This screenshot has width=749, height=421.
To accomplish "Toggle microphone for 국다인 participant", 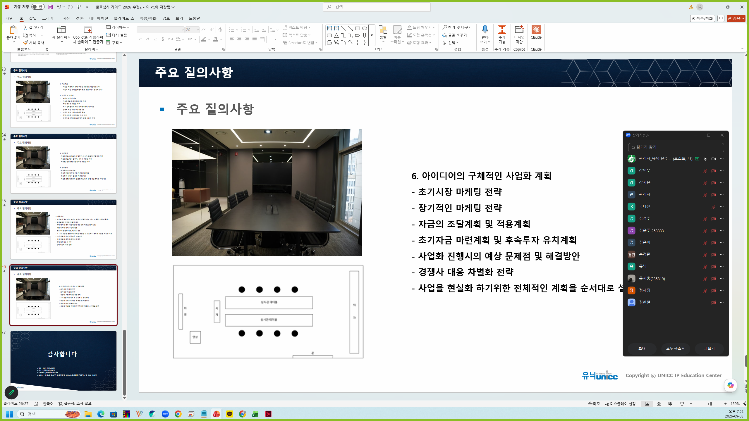I will pos(714,207).
